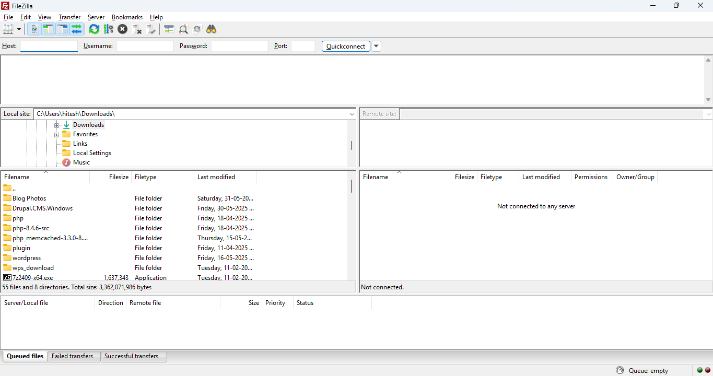Toggle message log display
713x376 pixels.
point(34,29)
